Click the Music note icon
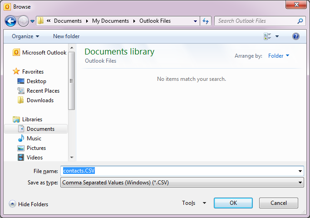 [21, 138]
